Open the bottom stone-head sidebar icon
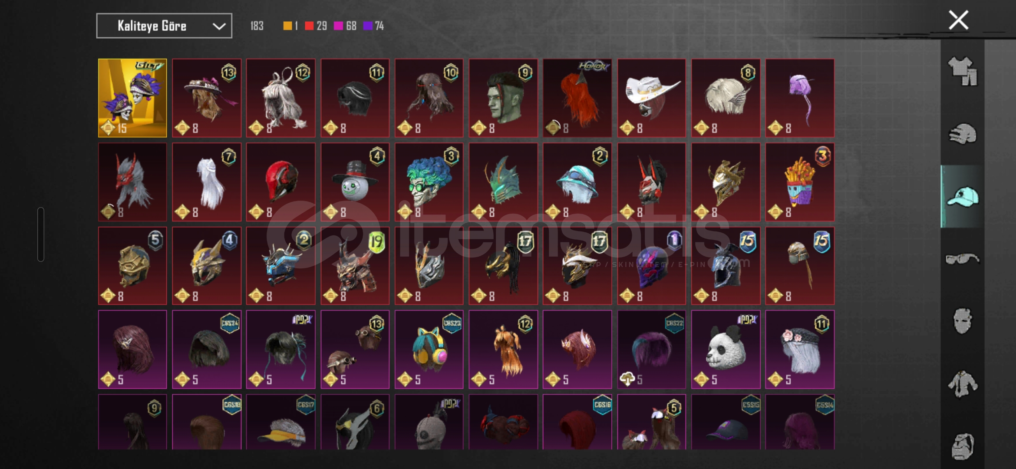The width and height of the screenshot is (1016, 469). coord(963,446)
